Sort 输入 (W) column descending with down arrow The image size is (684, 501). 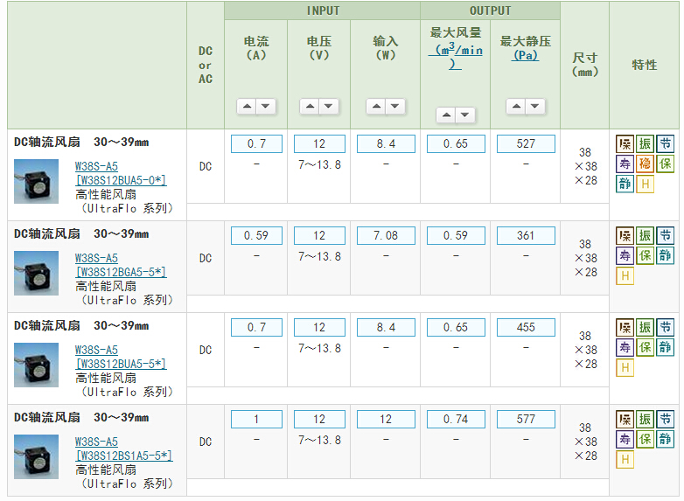point(394,106)
